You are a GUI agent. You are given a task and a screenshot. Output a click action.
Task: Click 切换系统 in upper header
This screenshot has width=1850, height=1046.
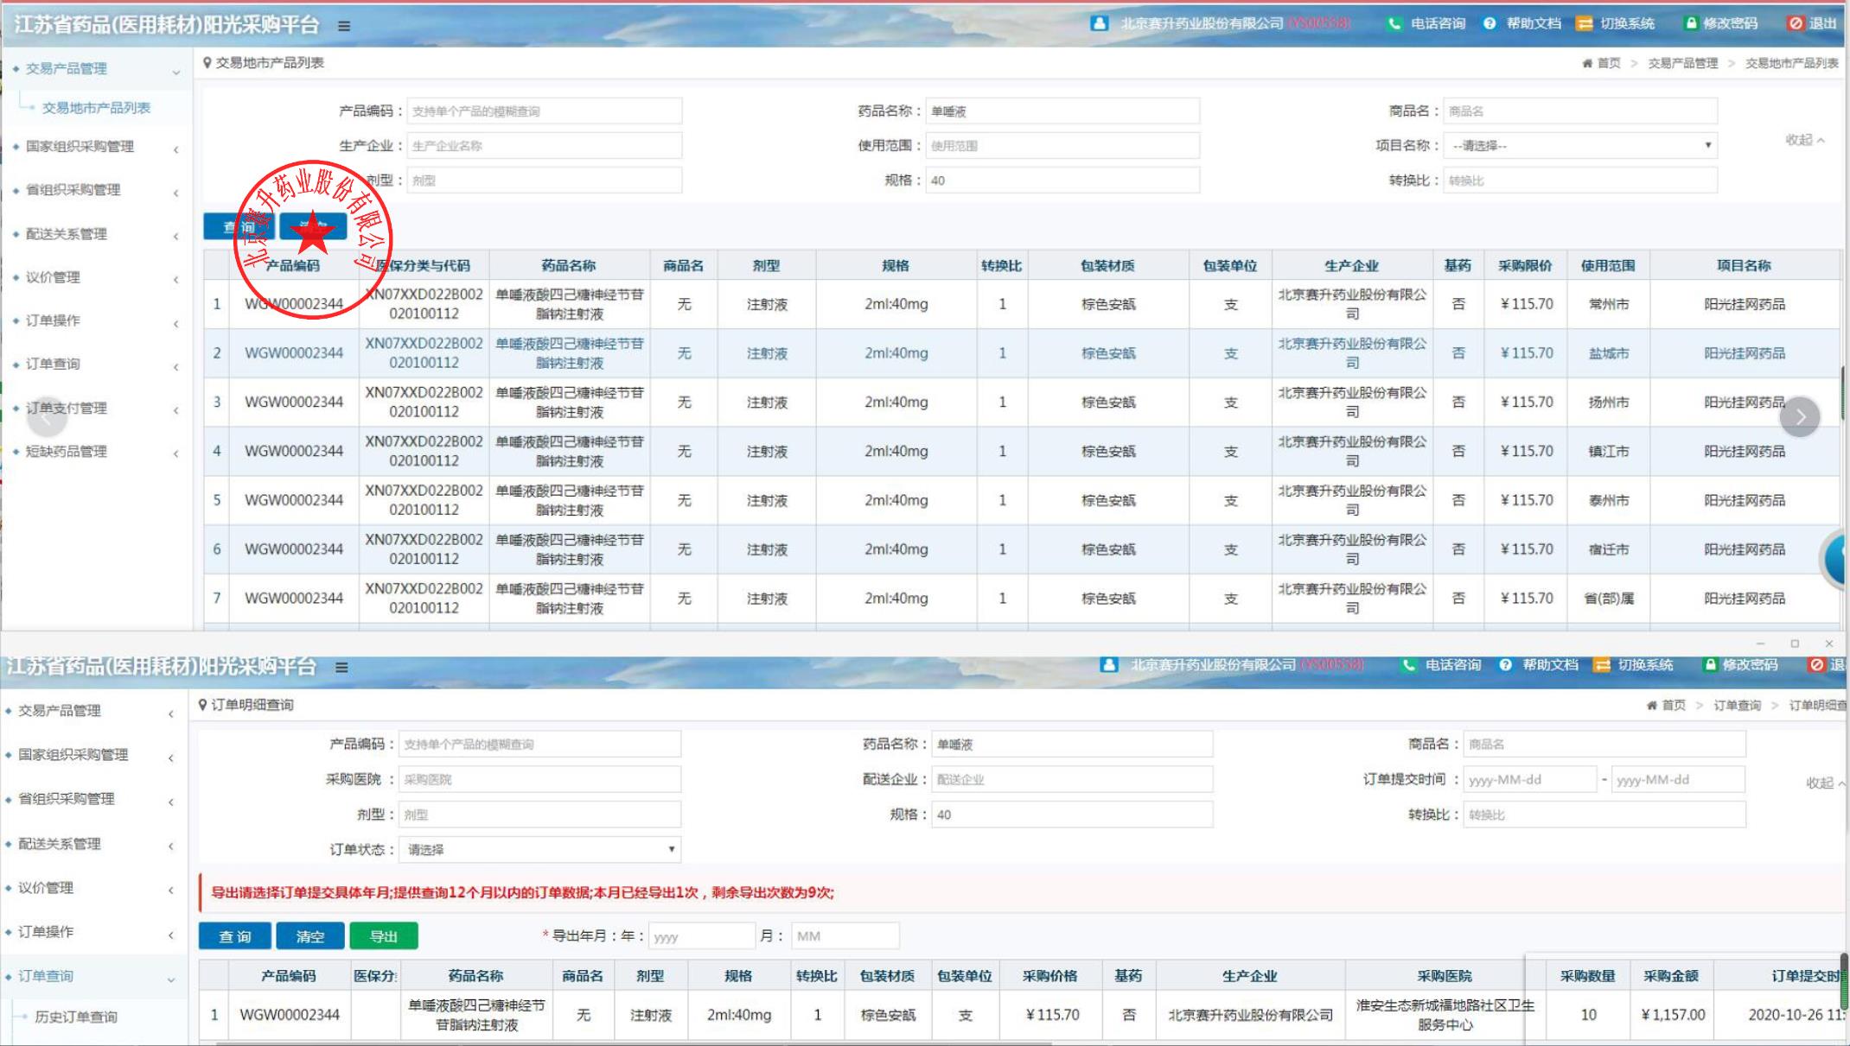[1616, 23]
